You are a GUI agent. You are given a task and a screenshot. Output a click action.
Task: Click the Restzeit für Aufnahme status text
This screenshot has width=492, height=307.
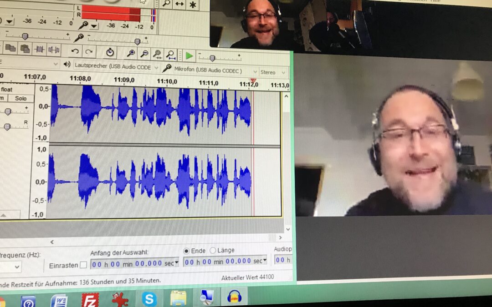click(80, 282)
